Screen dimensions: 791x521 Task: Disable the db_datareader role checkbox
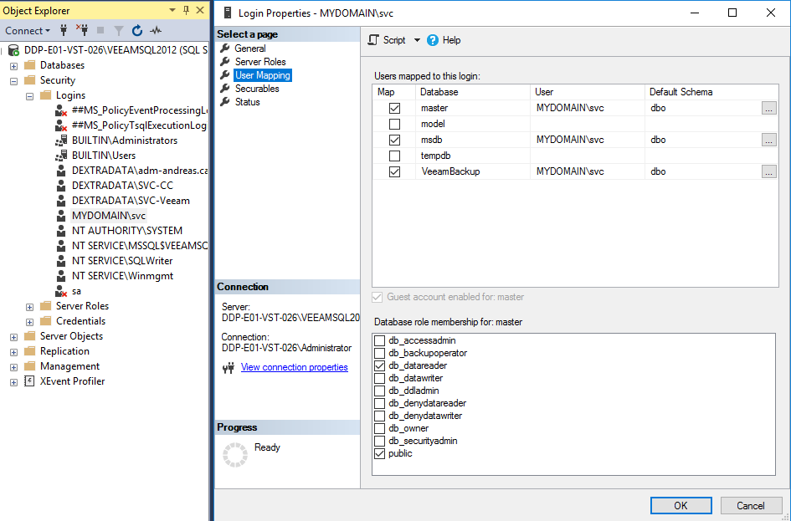tap(379, 365)
